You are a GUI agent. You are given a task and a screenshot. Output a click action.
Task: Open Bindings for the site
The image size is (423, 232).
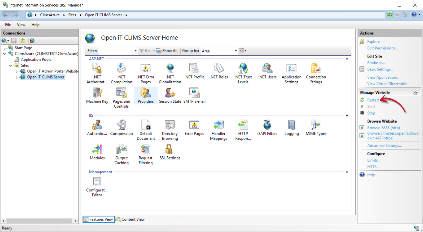(376, 63)
